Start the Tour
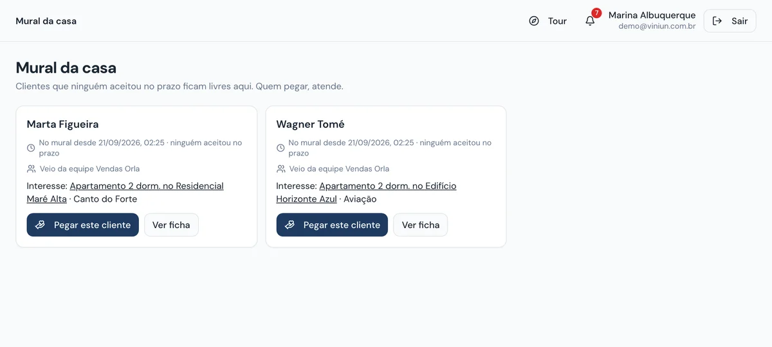The image size is (772, 347). click(x=548, y=21)
